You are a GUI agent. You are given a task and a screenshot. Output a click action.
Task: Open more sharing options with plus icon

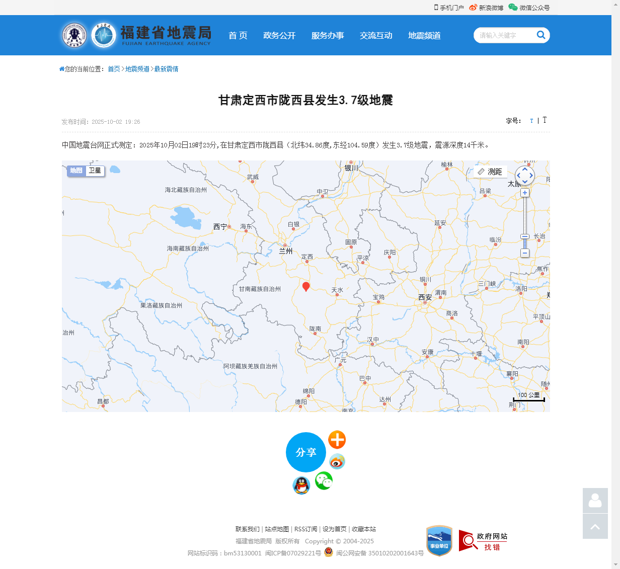[x=337, y=439]
